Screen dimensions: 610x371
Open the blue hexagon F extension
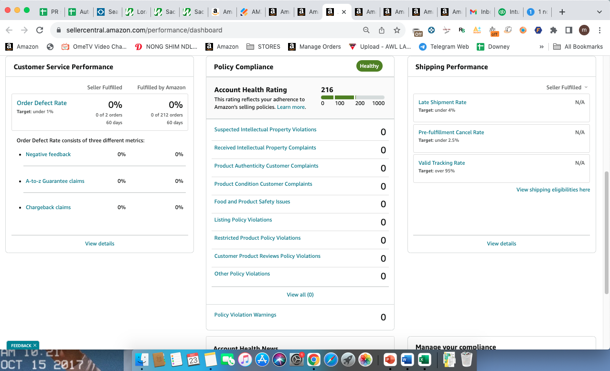point(538,30)
